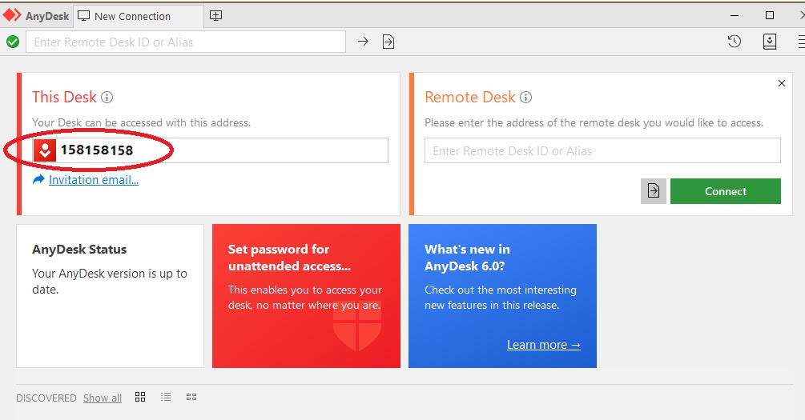Switch discovered view to list layout

(166, 397)
